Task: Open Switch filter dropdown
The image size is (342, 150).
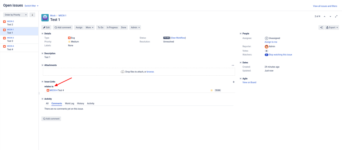Action: click(x=32, y=6)
